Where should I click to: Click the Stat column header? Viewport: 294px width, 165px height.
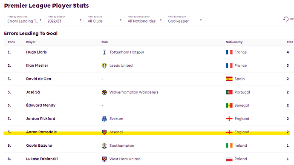(x=289, y=42)
